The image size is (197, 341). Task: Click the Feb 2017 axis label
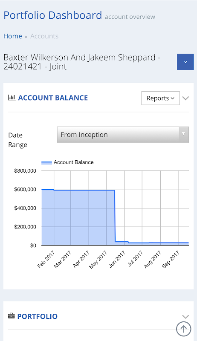click(x=46, y=259)
